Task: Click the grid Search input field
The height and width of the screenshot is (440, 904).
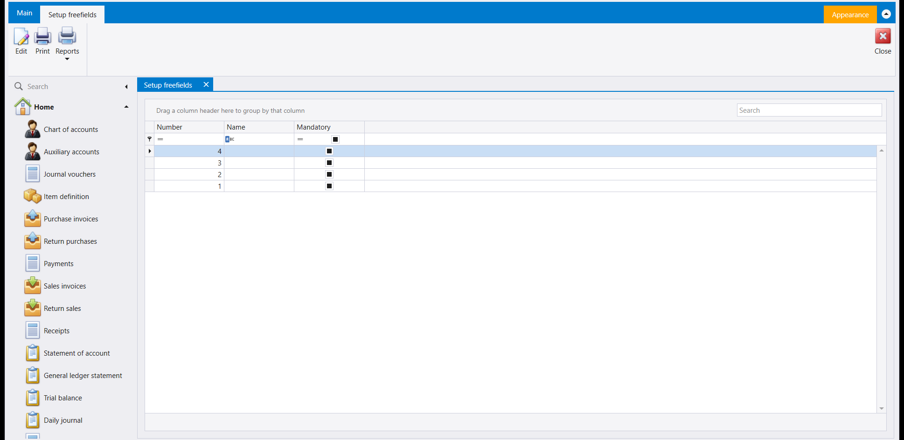Action: click(x=809, y=110)
